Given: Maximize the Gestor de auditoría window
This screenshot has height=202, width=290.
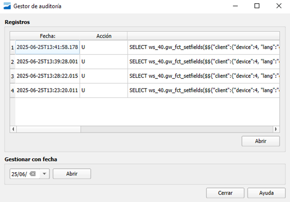Looking at the screenshot, I should 257,6.
